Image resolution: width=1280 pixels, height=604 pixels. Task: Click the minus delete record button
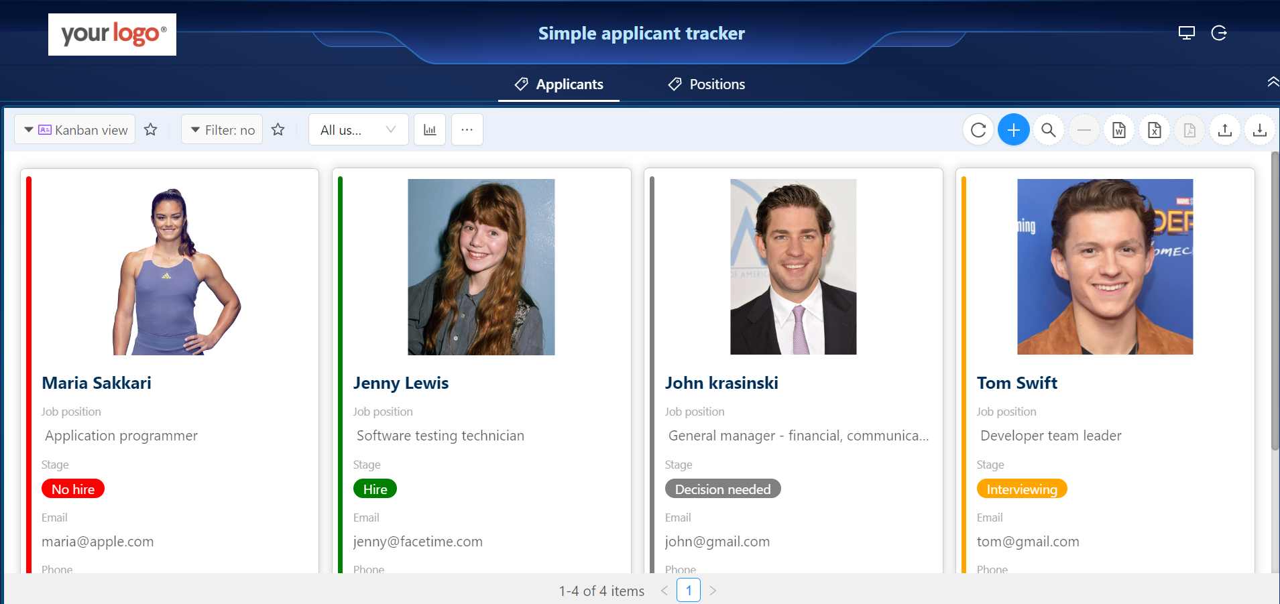pos(1084,129)
